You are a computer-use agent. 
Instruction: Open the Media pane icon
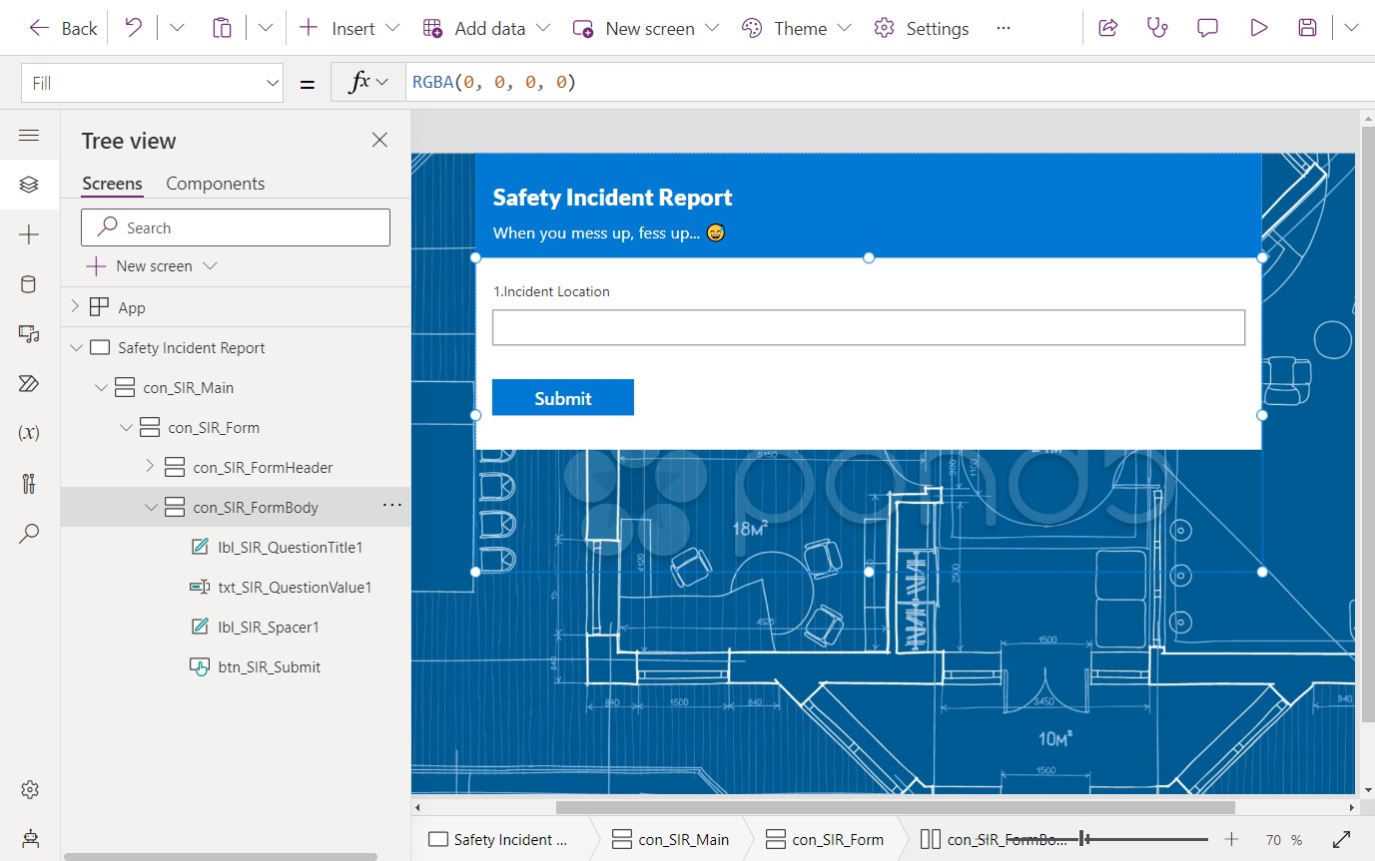[29, 333]
